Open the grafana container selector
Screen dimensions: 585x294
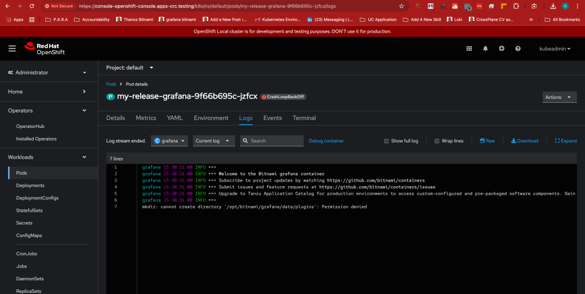pos(169,141)
